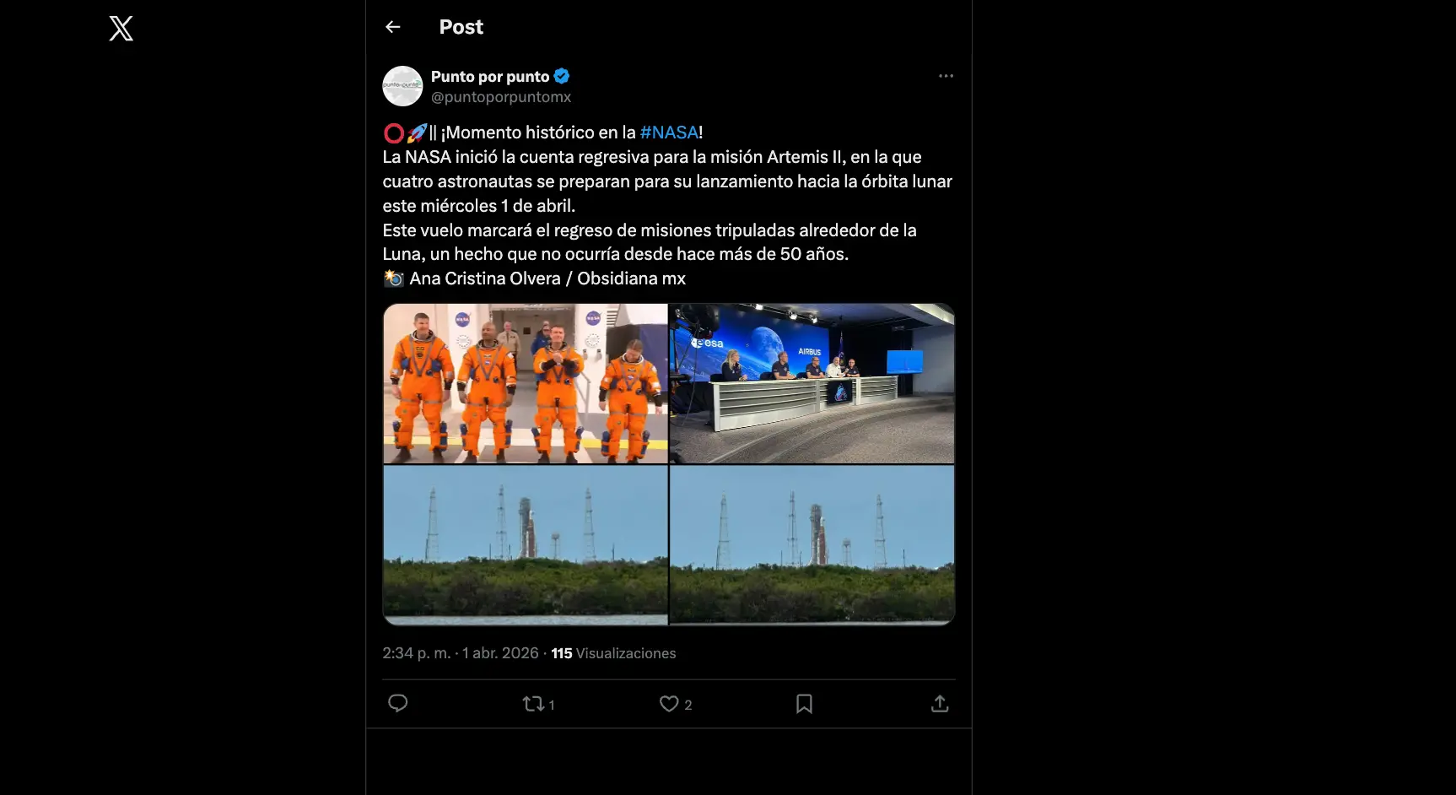Repost the Punto por punto post
1456x795 pixels.
pyautogui.click(x=531, y=703)
